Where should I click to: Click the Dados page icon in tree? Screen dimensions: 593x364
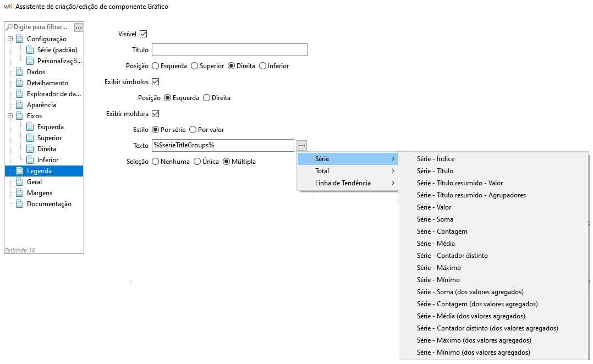(20, 72)
